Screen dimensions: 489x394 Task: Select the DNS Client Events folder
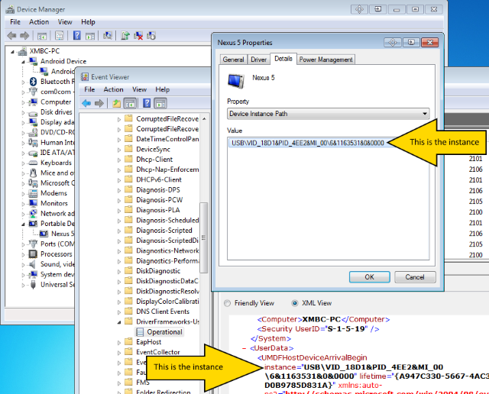pos(163,312)
